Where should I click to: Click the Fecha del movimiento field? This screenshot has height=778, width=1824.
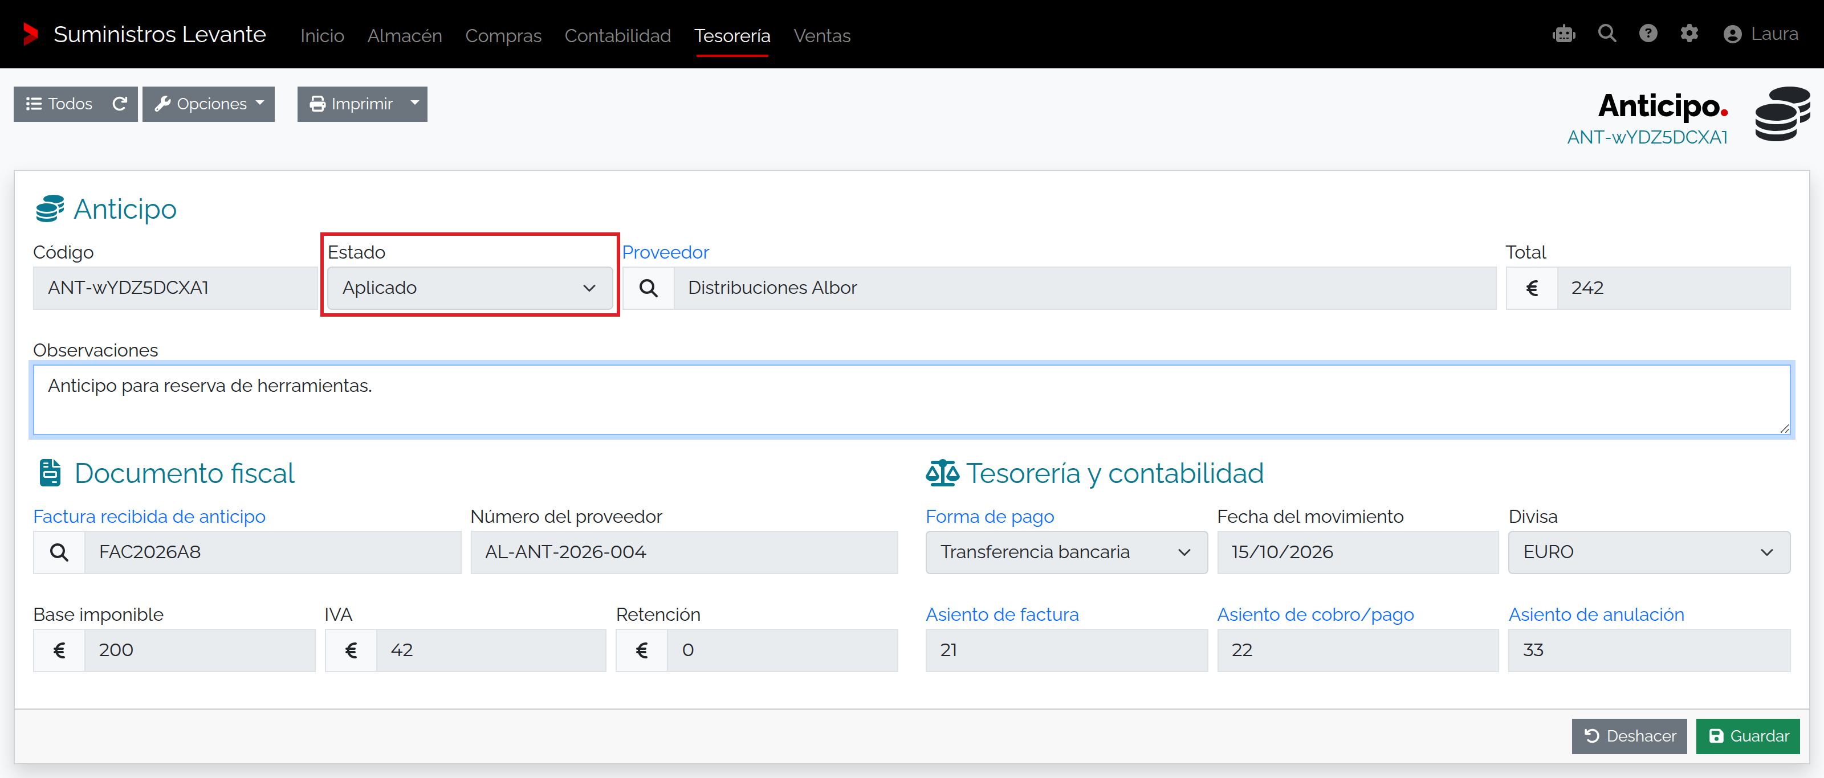[x=1357, y=552]
